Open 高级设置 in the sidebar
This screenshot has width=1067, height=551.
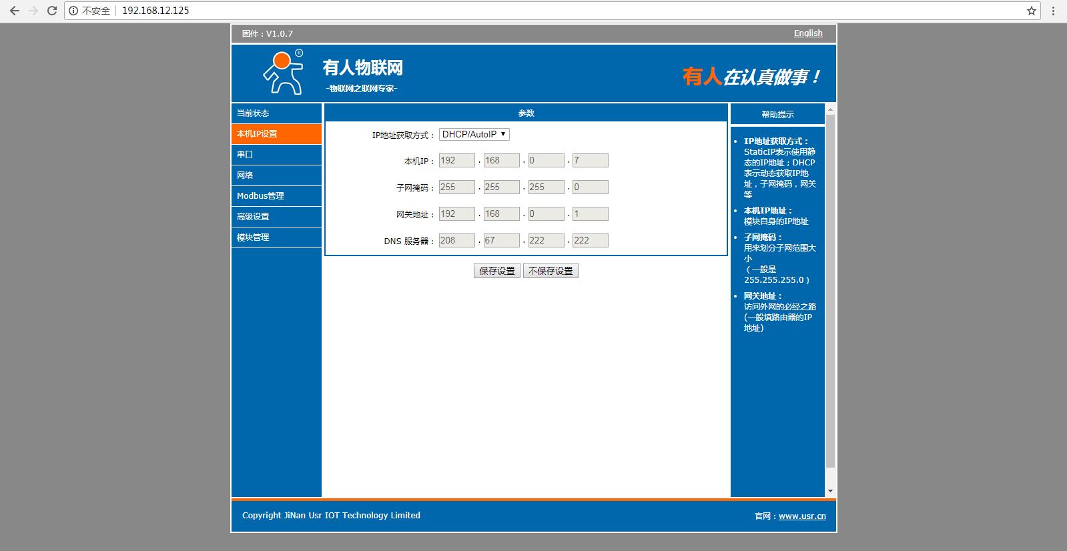253,217
